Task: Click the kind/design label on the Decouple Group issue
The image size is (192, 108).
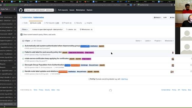Action: 84,65
